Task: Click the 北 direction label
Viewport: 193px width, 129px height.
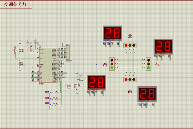Action: pos(130,36)
